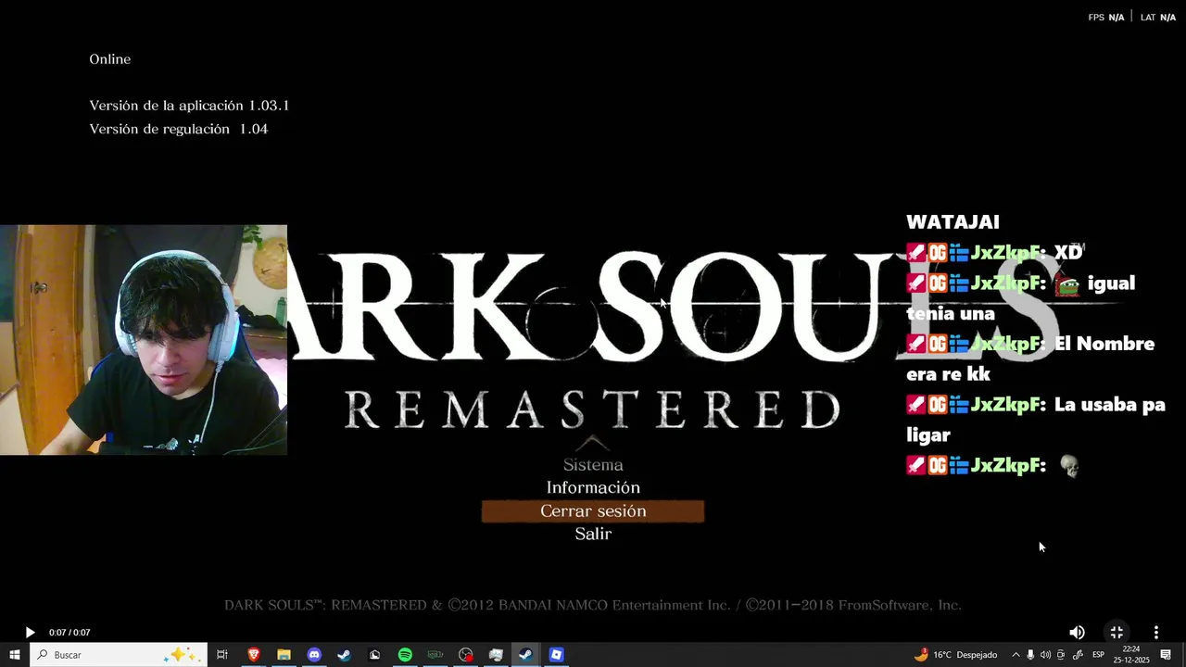
Task: Click the streamer webcam overlay
Action: pos(144,340)
